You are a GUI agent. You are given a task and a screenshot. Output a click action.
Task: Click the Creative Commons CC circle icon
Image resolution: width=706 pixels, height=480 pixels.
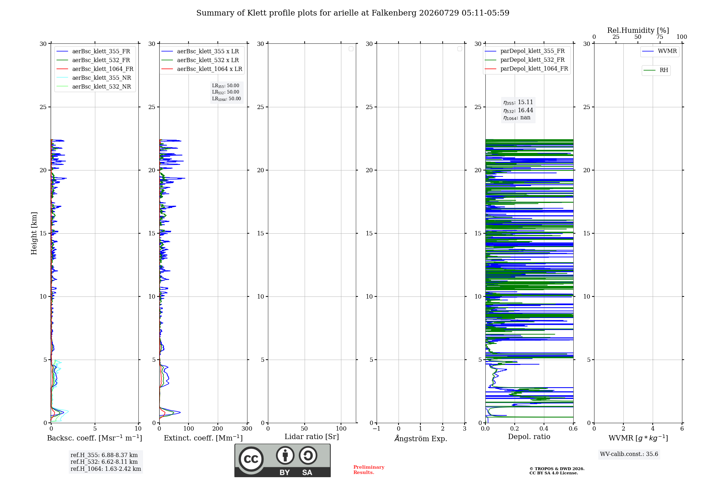pos(251,459)
